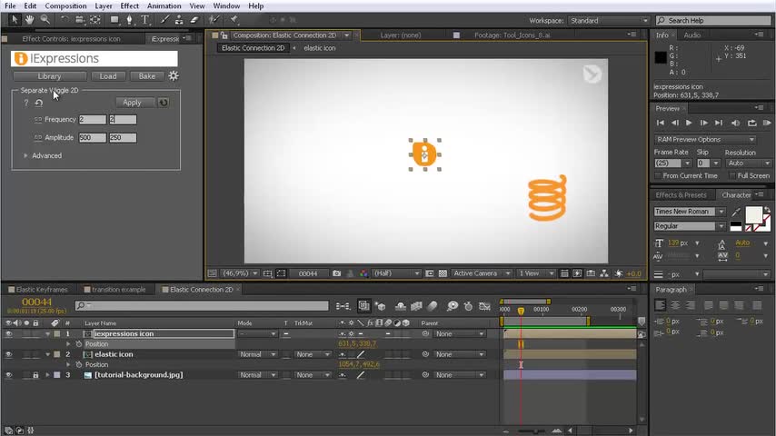Screen dimensions: 776x436
Task: Click the Apply button
Action: (132, 103)
